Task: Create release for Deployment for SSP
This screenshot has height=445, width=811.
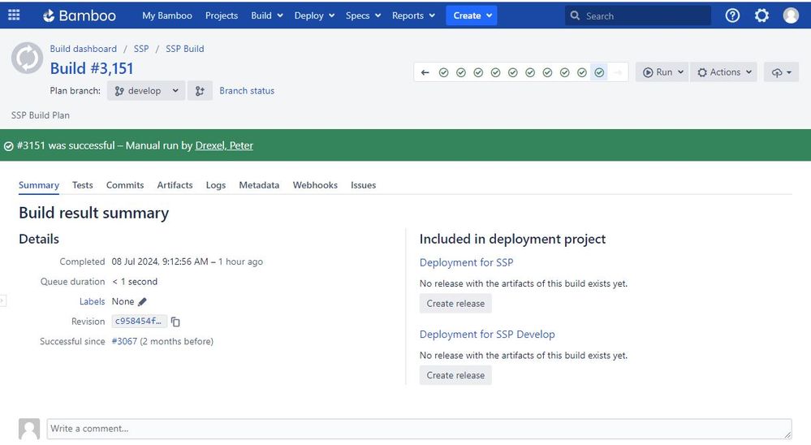Action: coord(455,304)
